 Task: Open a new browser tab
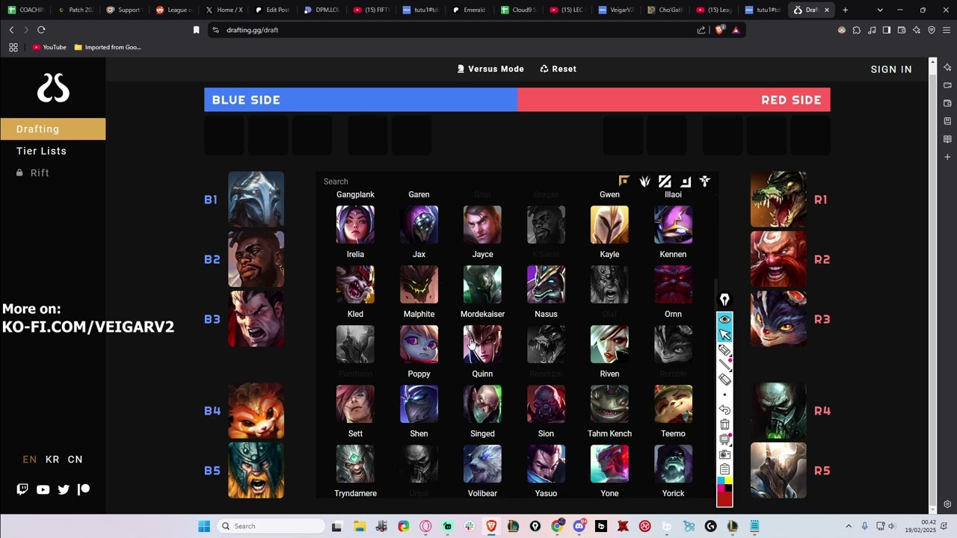845,10
